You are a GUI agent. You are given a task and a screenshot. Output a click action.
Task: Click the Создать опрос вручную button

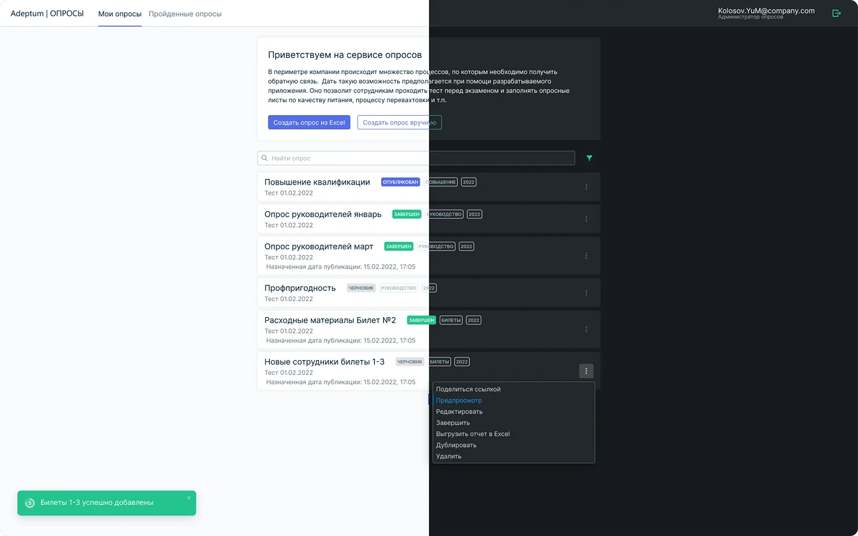coord(400,122)
